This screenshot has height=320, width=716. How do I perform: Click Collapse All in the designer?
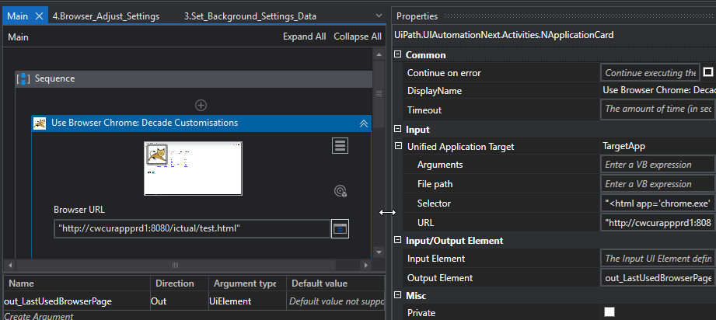(x=357, y=37)
